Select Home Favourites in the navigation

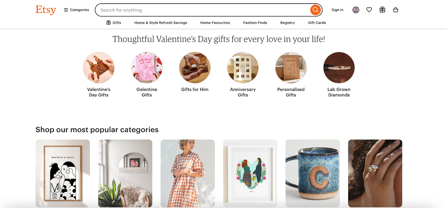[215, 23]
